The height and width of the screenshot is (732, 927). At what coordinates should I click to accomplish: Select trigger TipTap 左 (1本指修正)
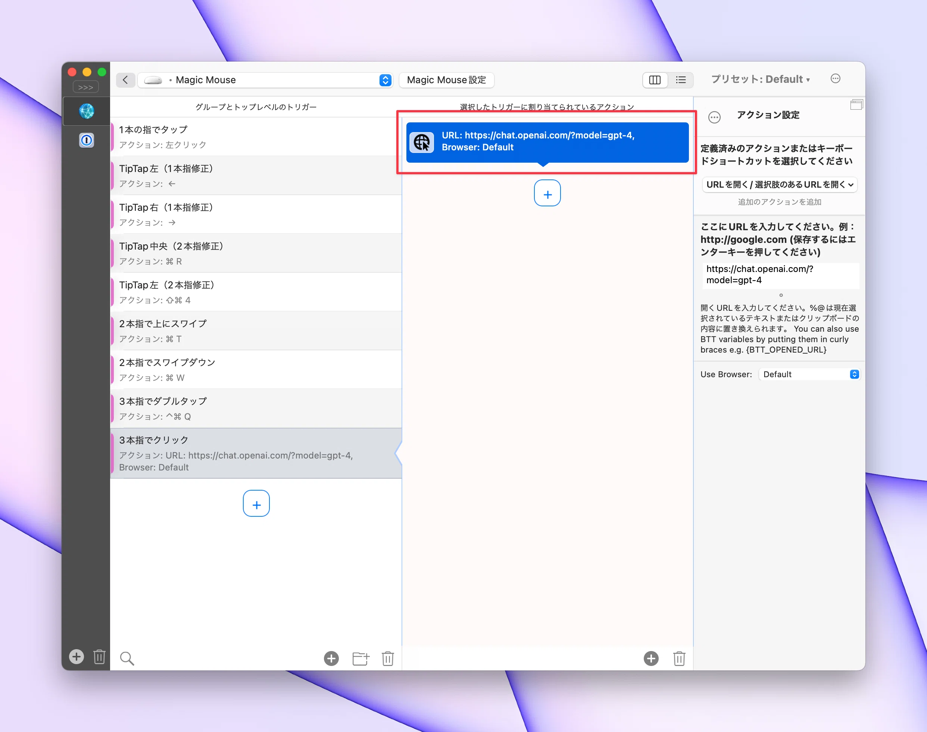(x=256, y=176)
